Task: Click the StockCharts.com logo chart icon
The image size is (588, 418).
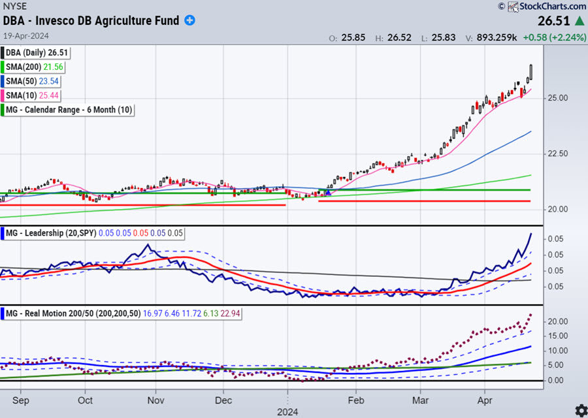Action: click(513, 7)
